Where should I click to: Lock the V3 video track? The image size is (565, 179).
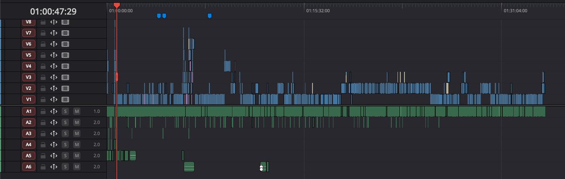[43, 77]
